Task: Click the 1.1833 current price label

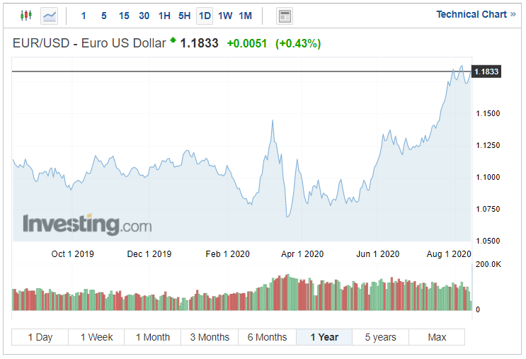Action: (x=486, y=72)
